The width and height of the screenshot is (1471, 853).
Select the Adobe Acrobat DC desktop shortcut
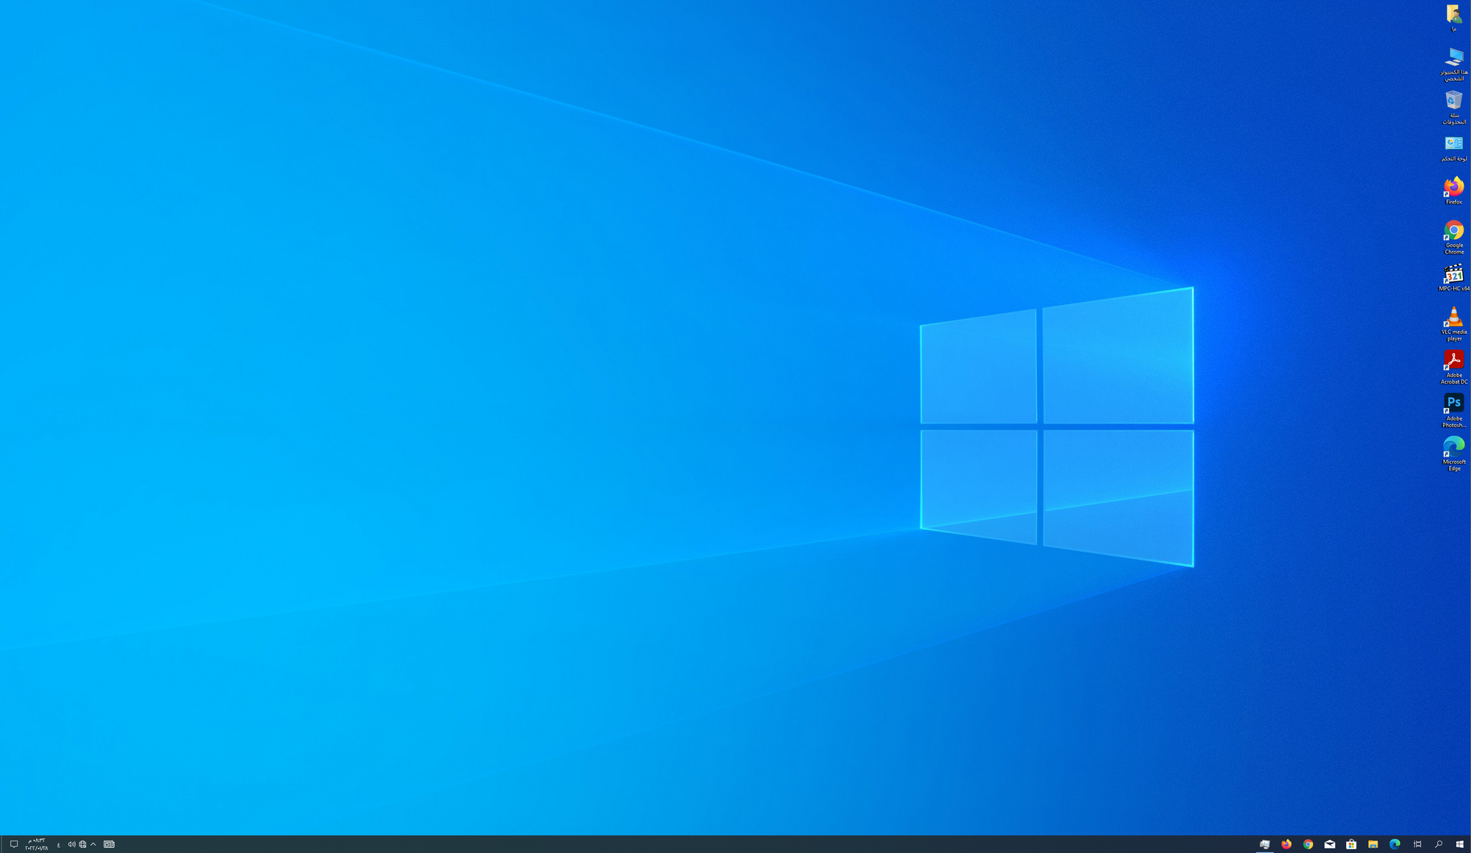click(x=1453, y=368)
